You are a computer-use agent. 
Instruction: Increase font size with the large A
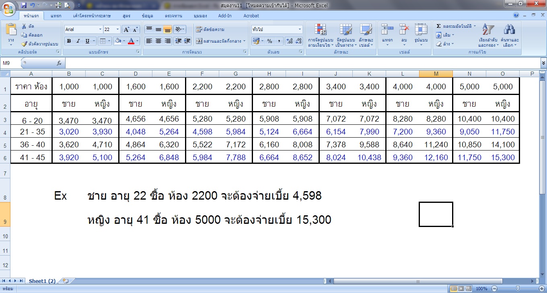[x=127, y=29]
